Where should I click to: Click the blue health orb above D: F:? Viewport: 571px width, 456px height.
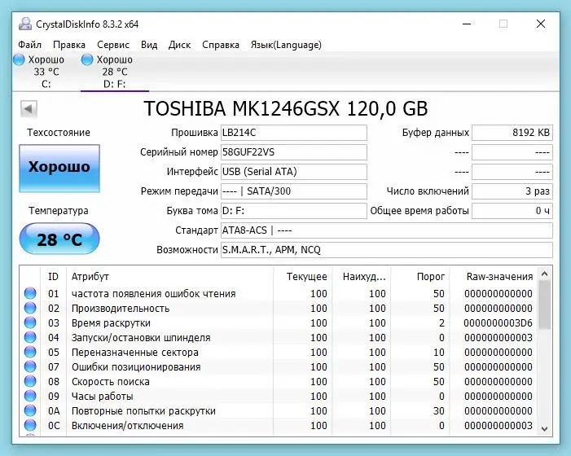pyautogui.click(x=87, y=59)
